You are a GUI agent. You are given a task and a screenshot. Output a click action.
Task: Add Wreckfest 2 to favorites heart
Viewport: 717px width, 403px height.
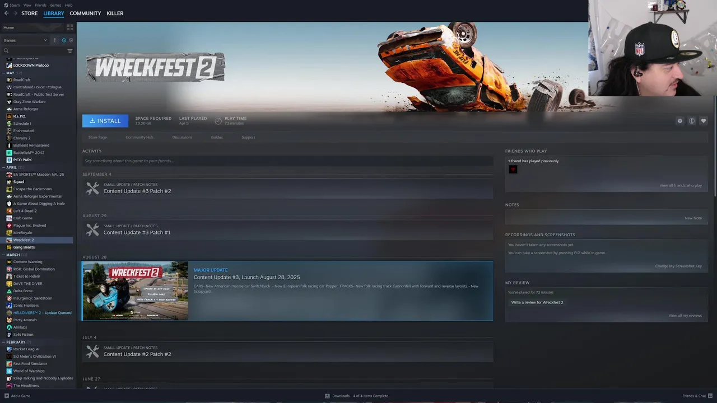point(704,121)
